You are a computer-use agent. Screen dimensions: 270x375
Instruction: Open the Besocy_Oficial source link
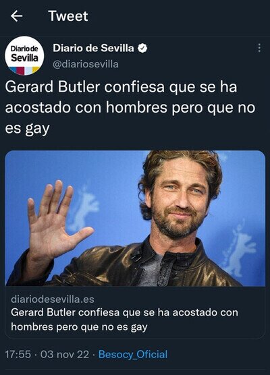tap(133, 355)
